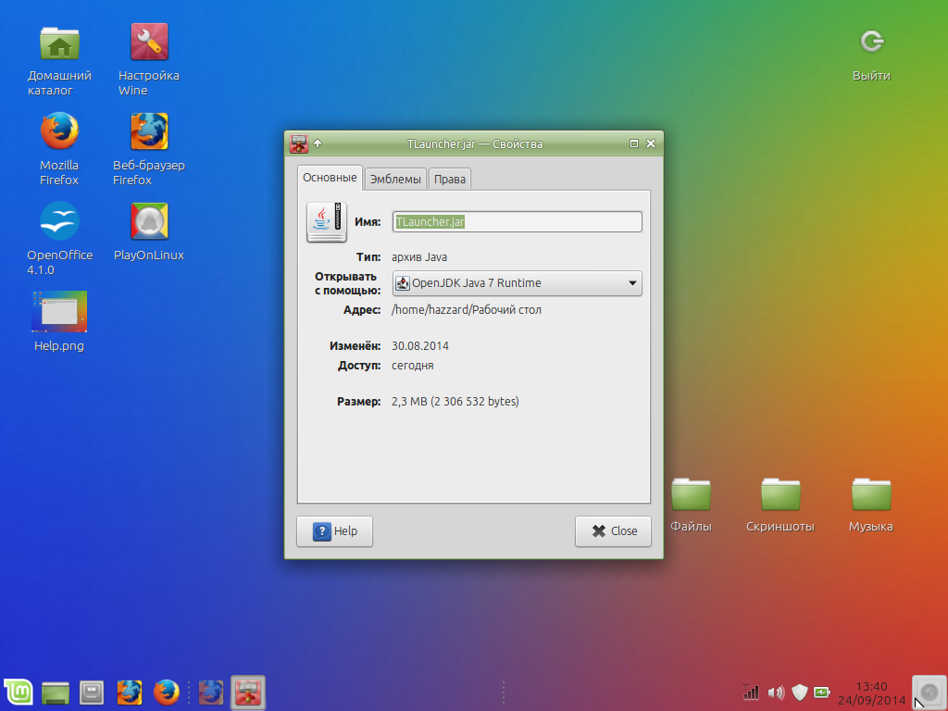Click the clock showing 13:40 in panel
The height and width of the screenshot is (711, 948).
click(870, 692)
